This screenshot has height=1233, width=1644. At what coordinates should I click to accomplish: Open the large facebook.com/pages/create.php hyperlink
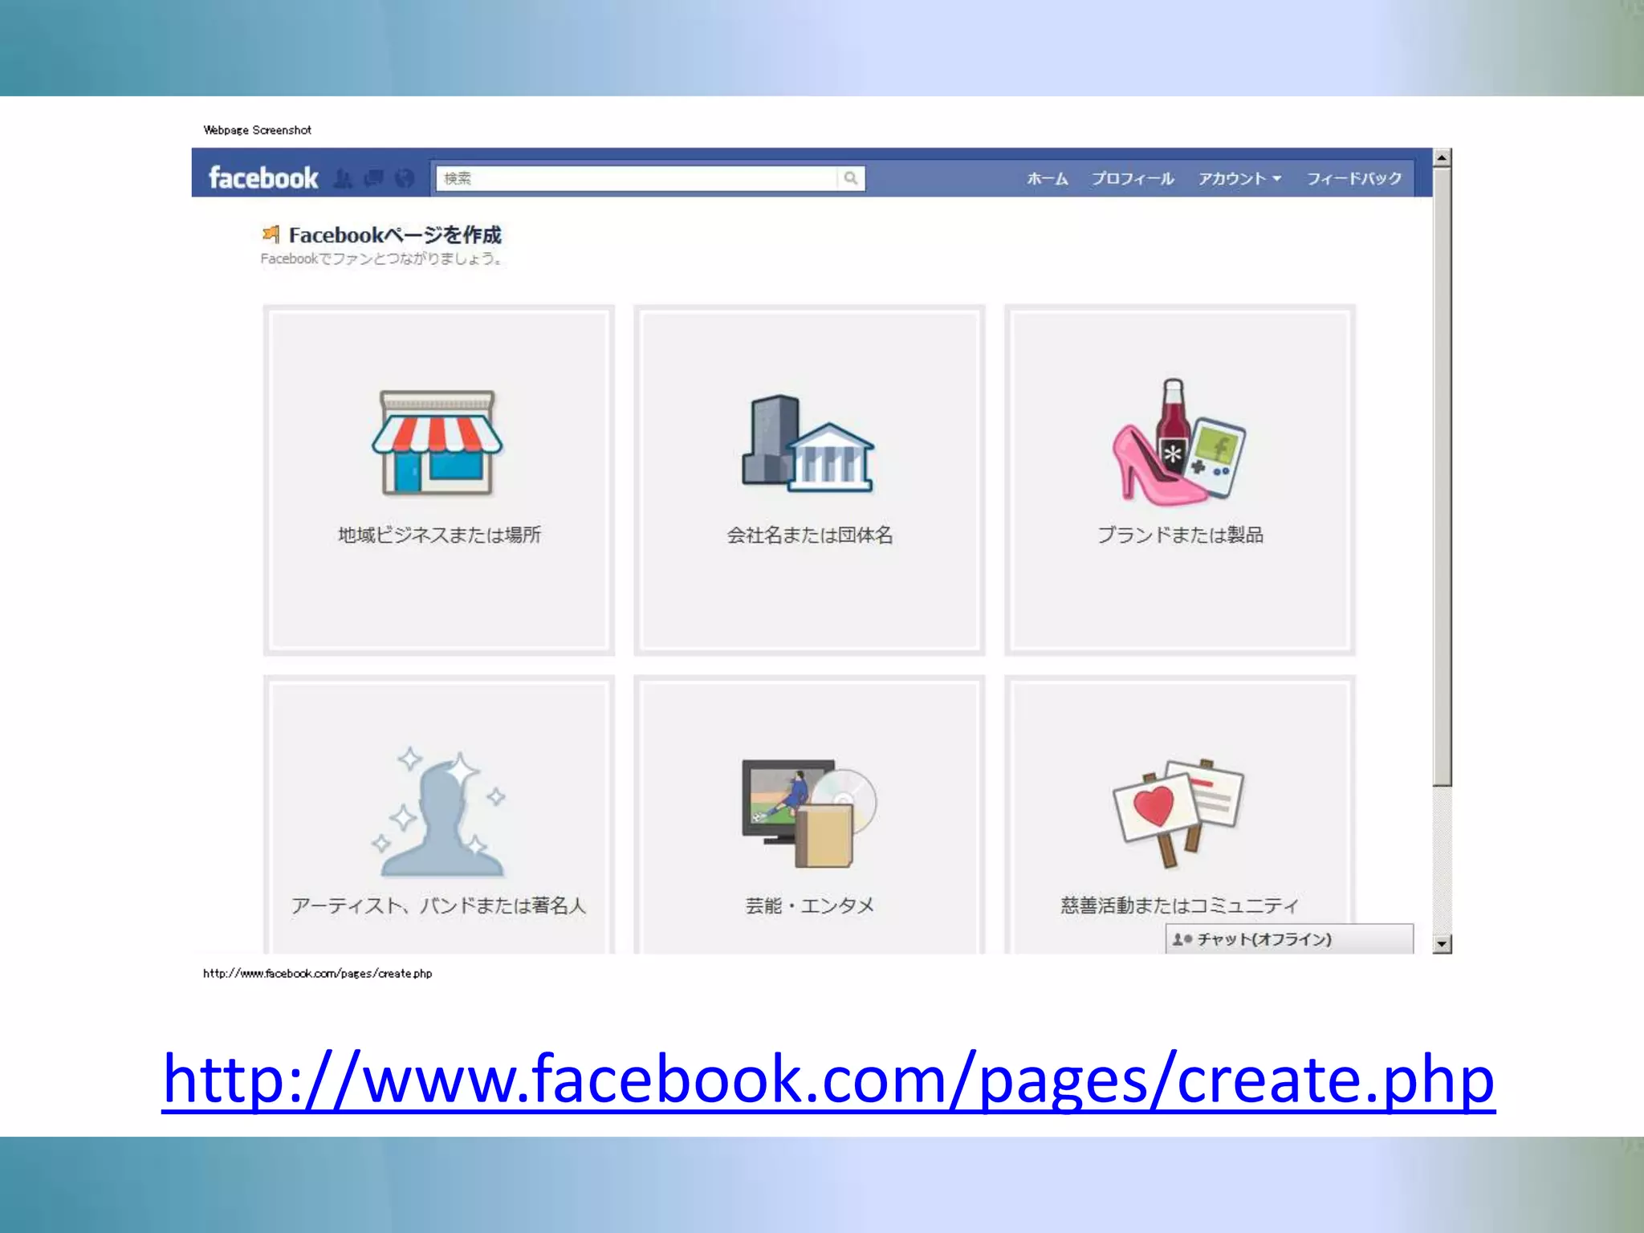(828, 1080)
